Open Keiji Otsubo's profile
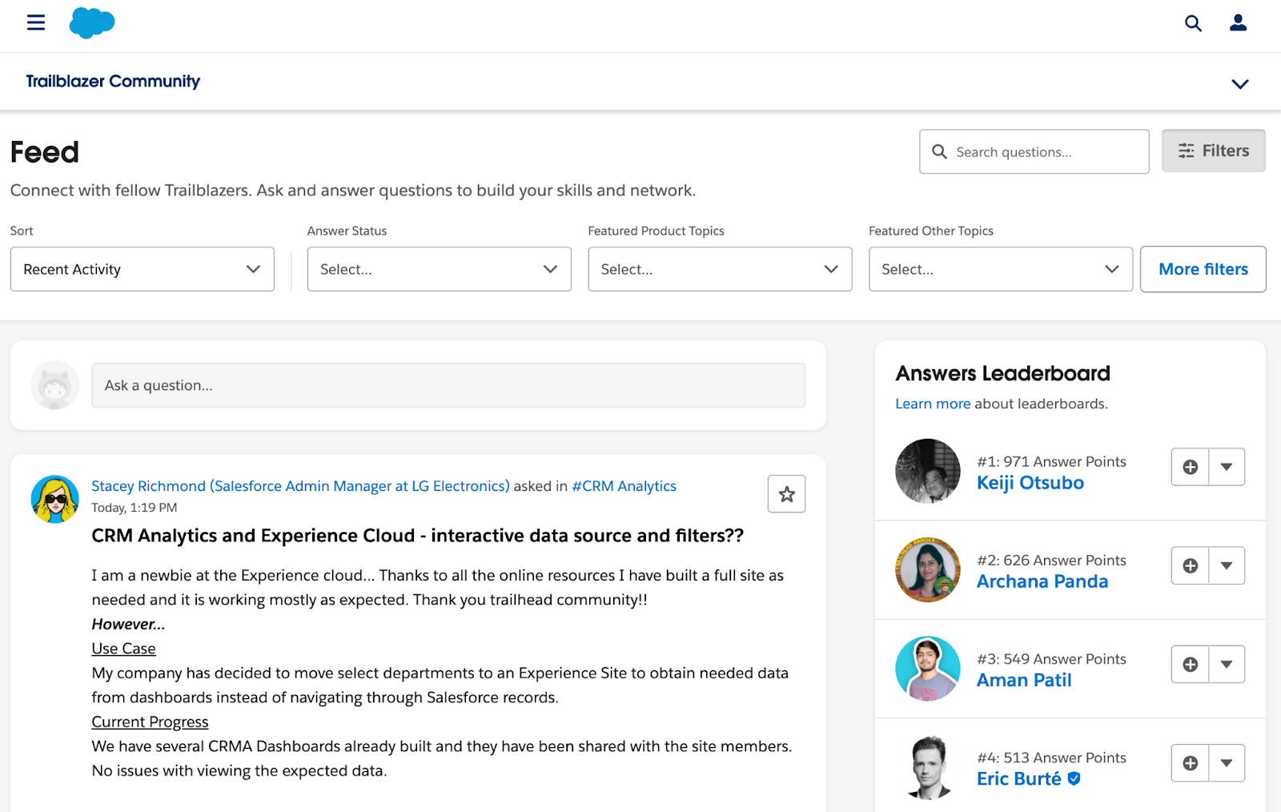 [x=1030, y=483]
